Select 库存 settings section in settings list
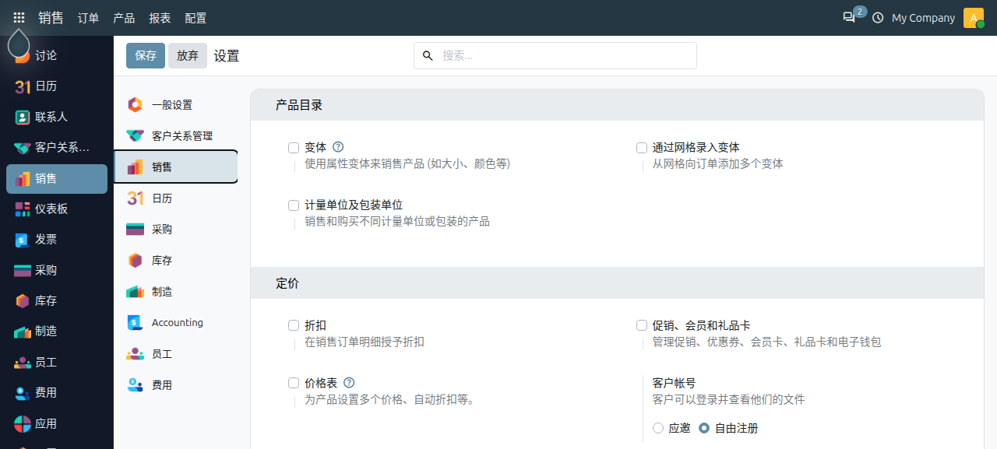 pos(176,261)
